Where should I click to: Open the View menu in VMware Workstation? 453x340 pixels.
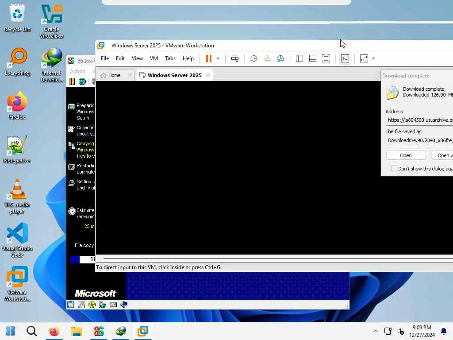(x=137, y=58)
